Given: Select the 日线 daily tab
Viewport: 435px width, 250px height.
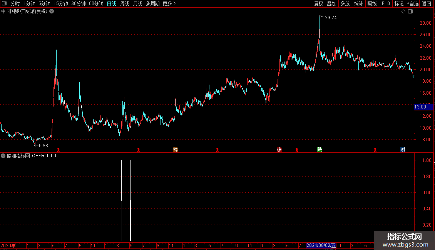Looking at the screenshot, I should pyautogui.click(x=112, y=3).
